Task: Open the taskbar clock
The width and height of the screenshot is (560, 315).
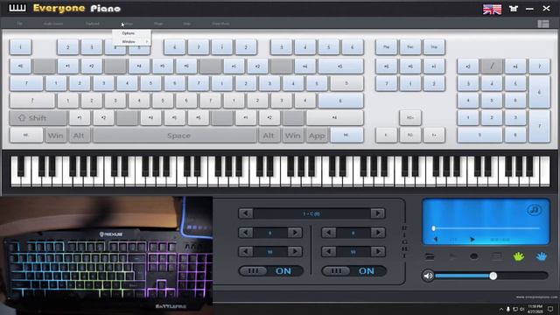Action: click(535, 309)
